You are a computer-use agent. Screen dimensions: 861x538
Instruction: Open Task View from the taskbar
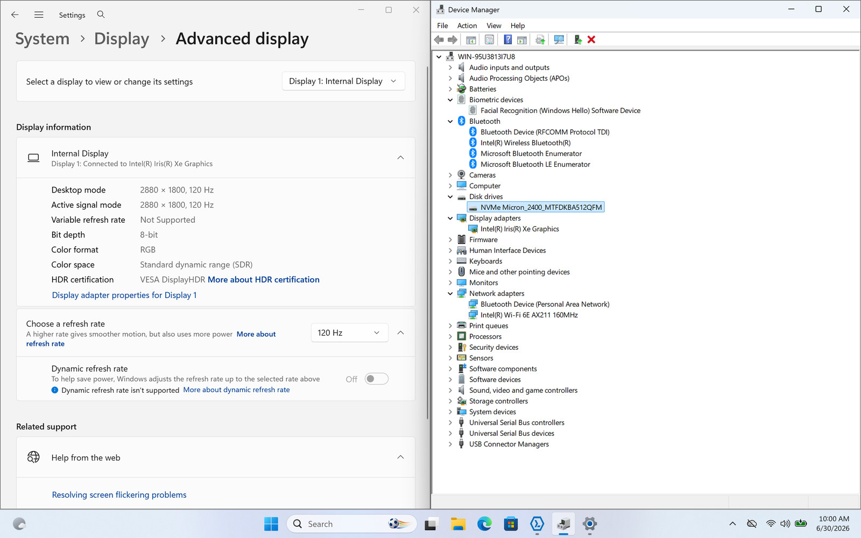[x=431, y=524]
